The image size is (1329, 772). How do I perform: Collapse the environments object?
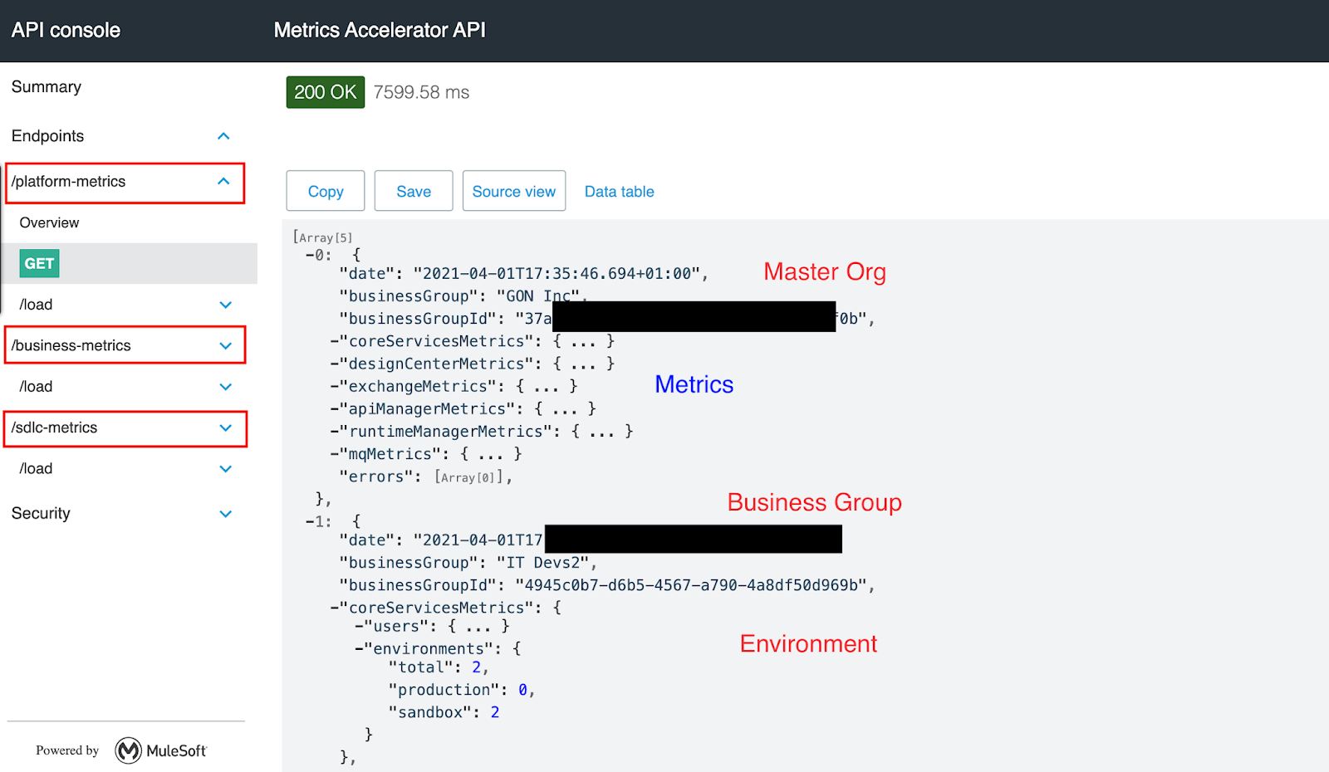pyautogui.click(x=360, y=649)
